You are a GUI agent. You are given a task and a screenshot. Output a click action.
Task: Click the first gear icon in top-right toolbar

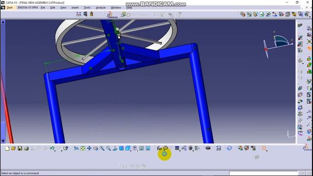click(x=243, y=14)
